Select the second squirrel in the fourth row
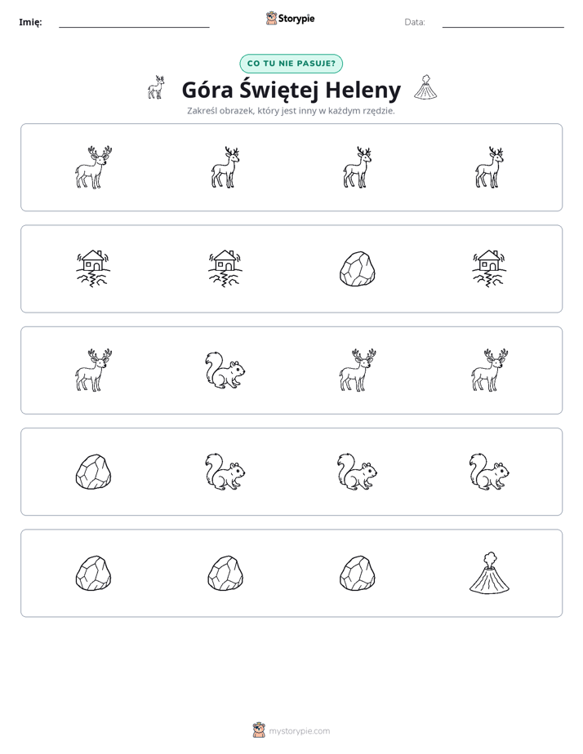583x754 pixels. pos(358,472)
